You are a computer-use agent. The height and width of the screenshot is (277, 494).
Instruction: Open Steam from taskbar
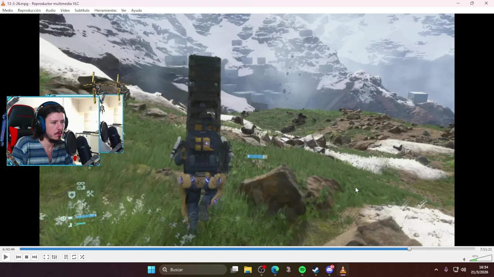(x=316, y=270)
